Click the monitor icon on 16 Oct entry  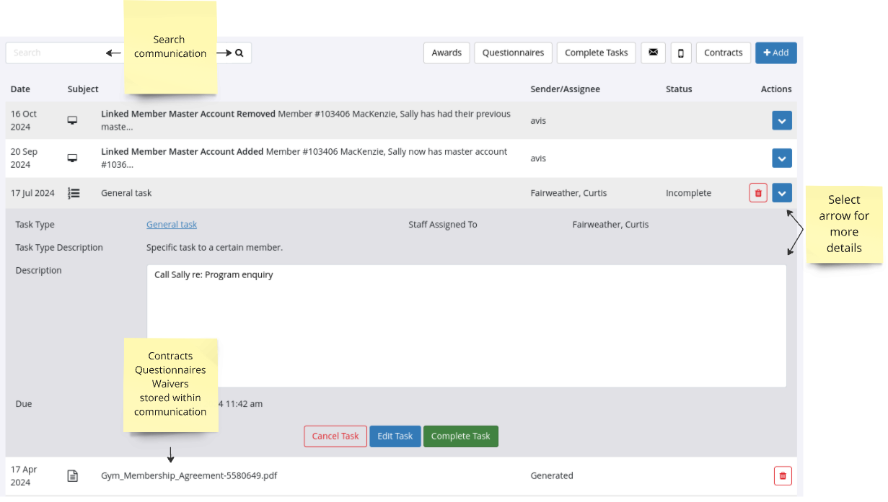[x=73, y=120]
